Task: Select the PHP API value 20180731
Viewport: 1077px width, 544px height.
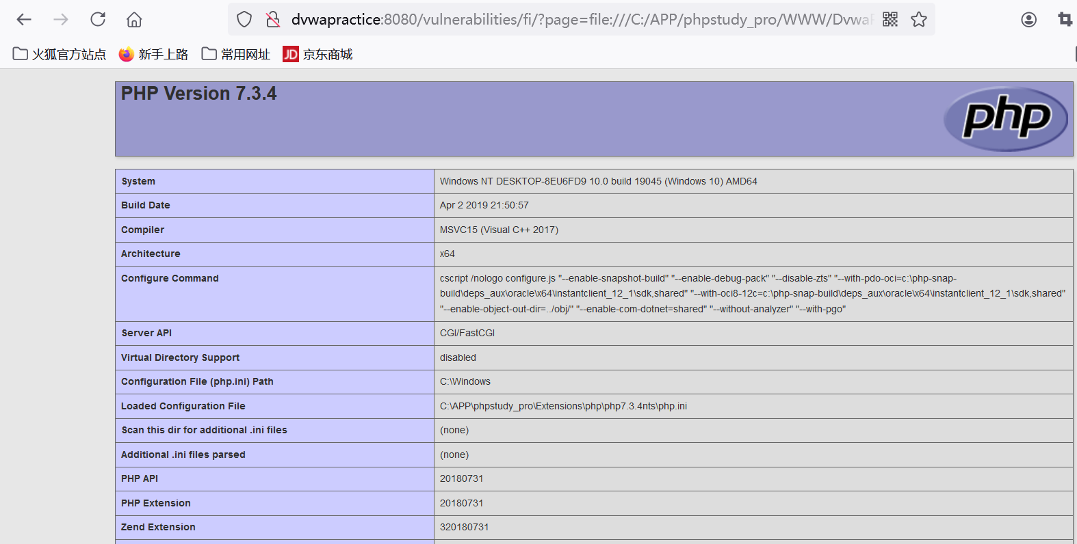Action: (462, 478)
